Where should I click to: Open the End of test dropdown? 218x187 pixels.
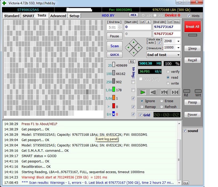[163, 55]
